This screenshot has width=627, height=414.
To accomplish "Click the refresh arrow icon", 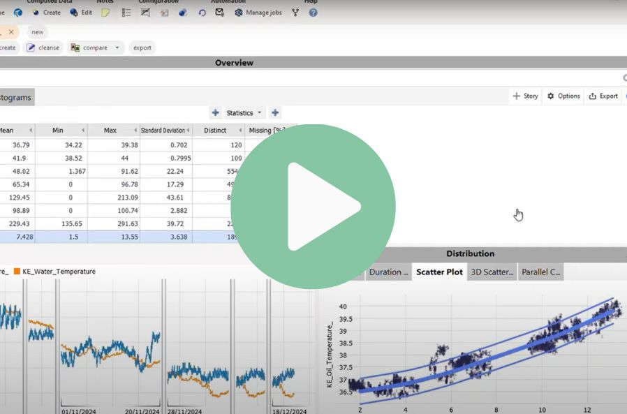I will [202, 13].
